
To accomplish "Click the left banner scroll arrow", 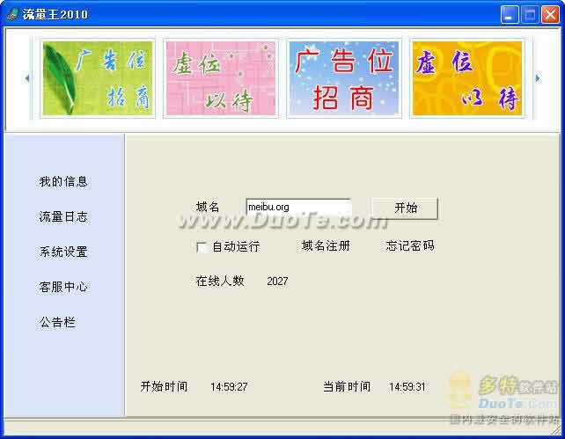I will (27, 78).
